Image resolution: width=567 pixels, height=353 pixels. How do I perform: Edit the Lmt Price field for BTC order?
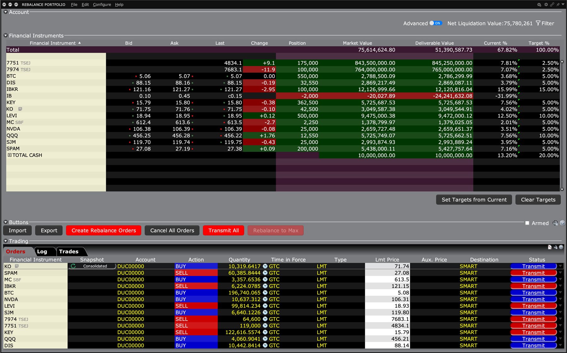point(387,293)
